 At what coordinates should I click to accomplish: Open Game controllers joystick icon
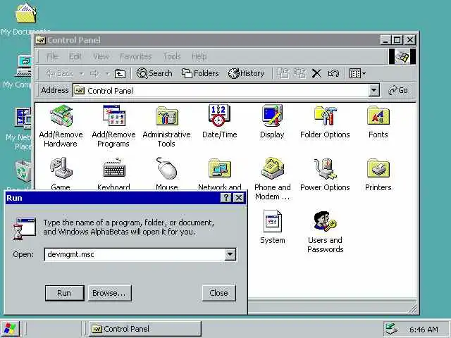pyautogui.click(x=61, y=173)
